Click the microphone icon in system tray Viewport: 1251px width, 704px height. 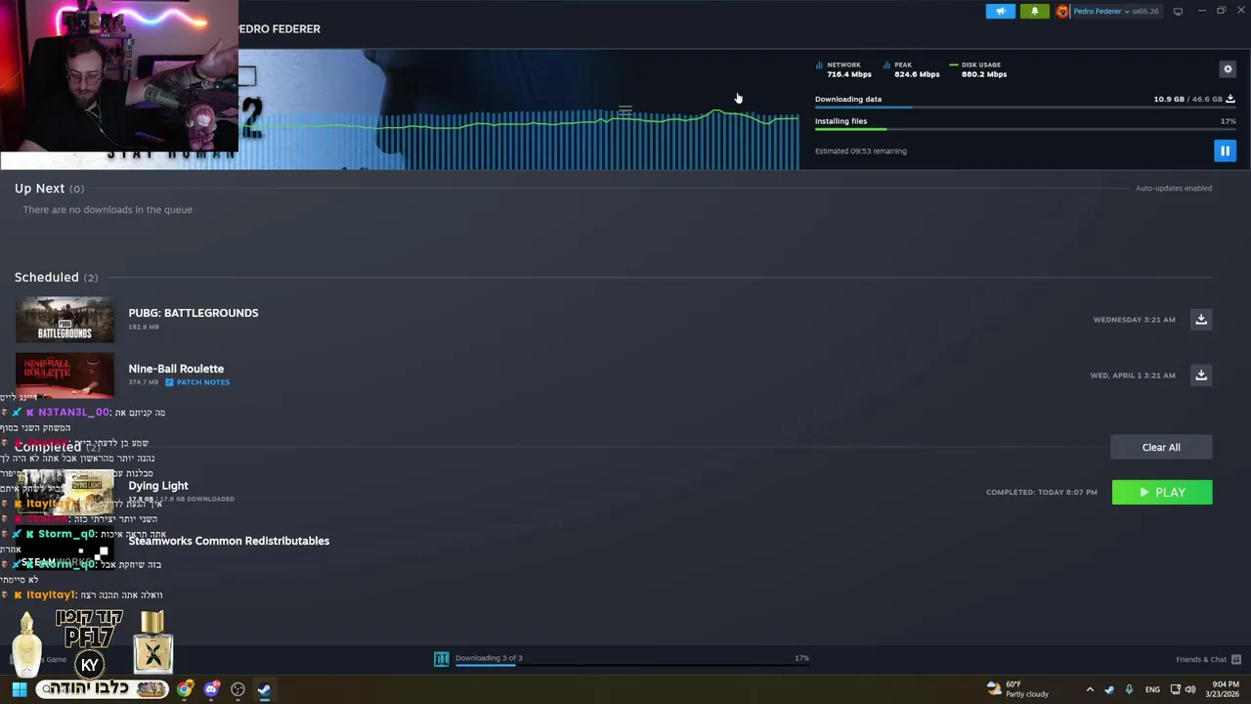click(x=1129, y=689)
